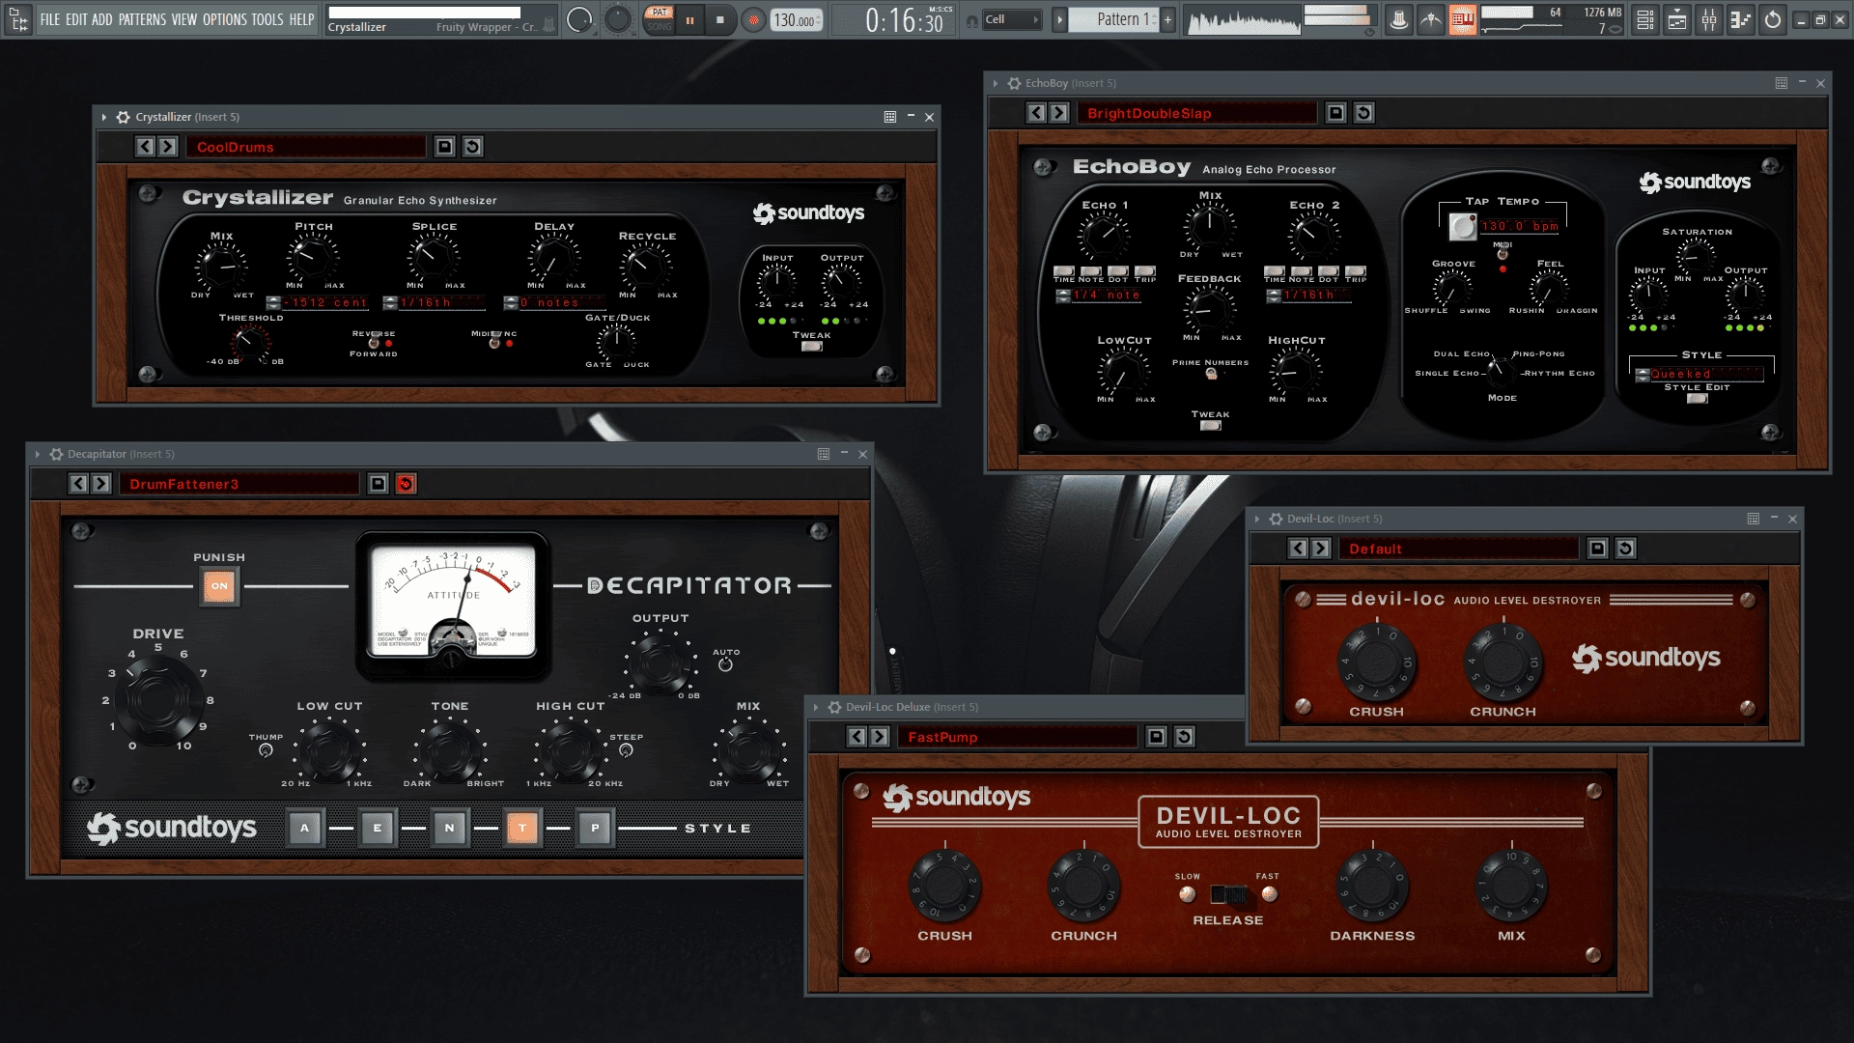This screenshot has height=1043, width=1854.
Task: Pause playback in the transport bar
Action: [x=689, y=19]
